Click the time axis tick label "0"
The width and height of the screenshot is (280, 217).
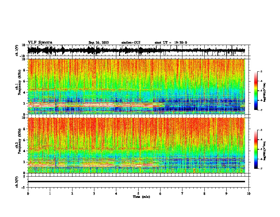tap(28, 194)
